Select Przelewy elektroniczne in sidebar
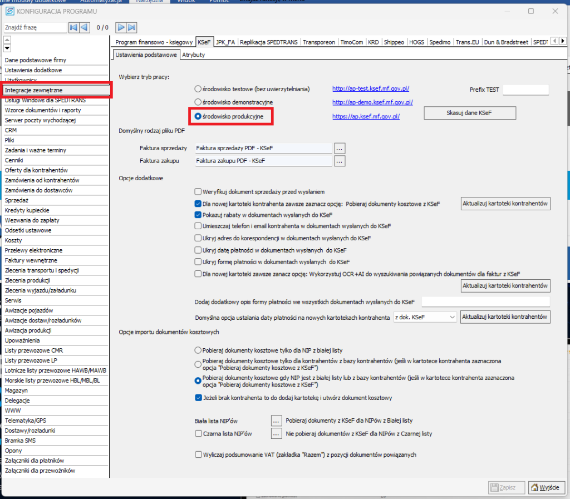The image size is (570, 499). coord(56,250)
